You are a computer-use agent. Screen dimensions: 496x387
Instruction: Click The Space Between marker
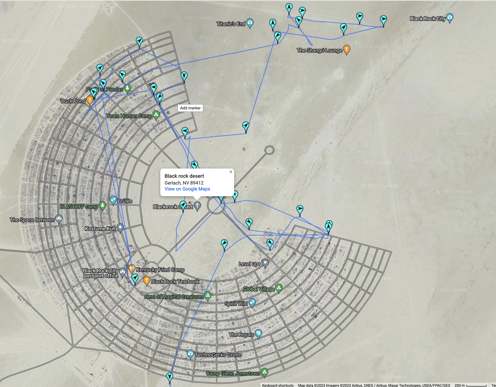[x=59, y=219]
